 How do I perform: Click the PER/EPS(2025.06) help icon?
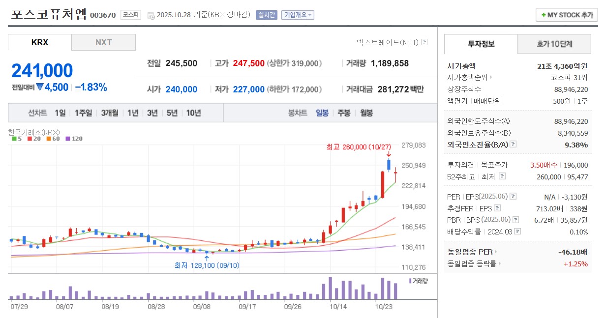click(513, 197)
